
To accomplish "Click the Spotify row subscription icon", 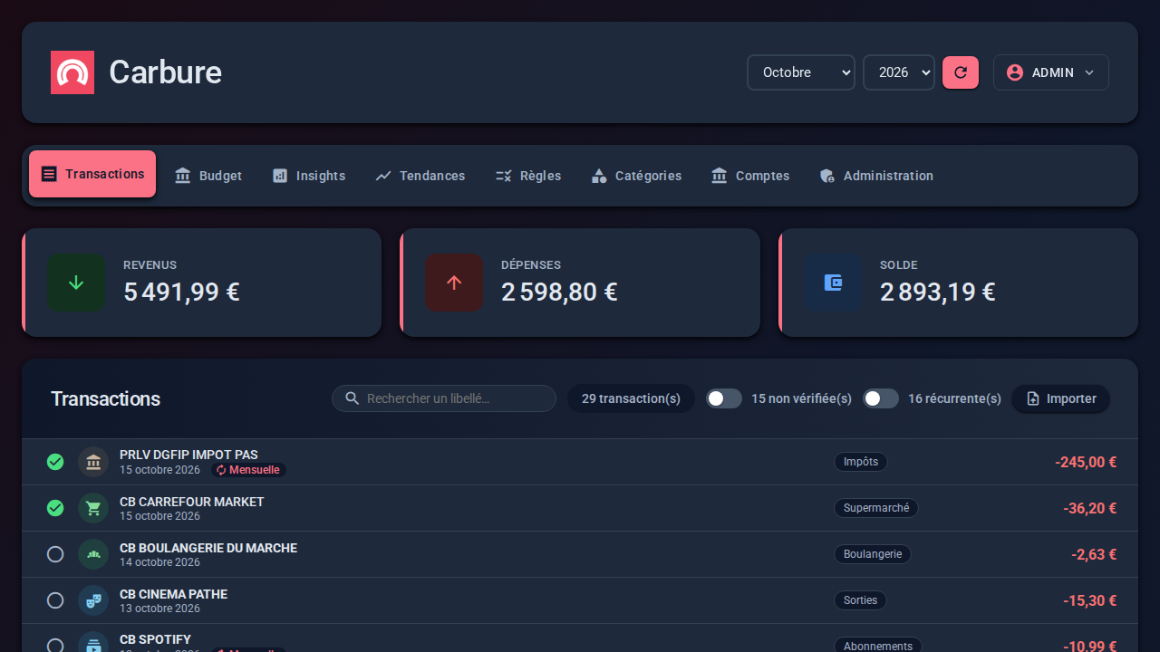I will tap(93, 645).
